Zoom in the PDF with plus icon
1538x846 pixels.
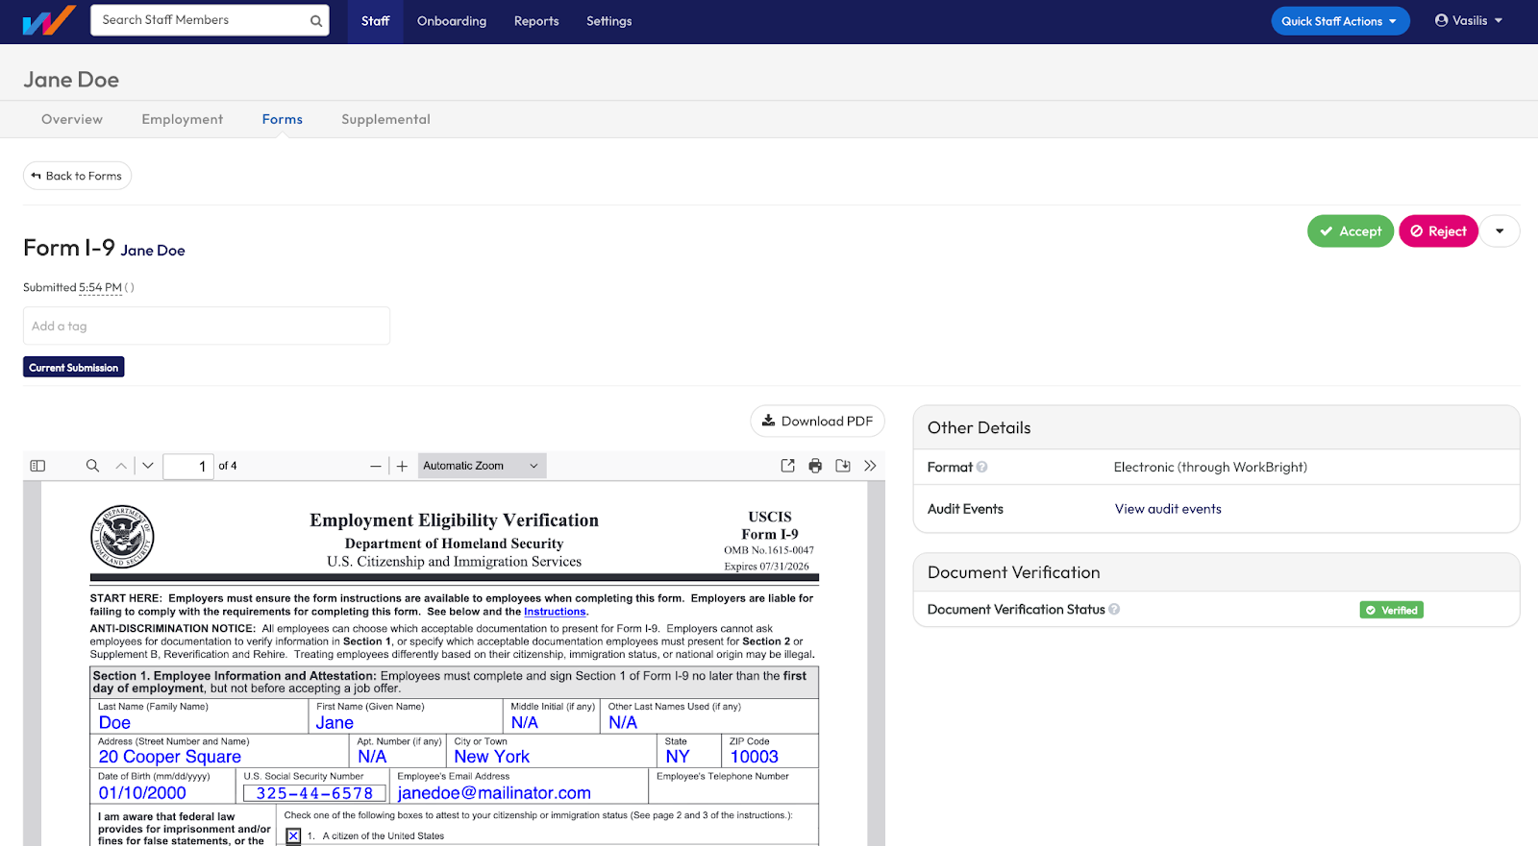403,467
